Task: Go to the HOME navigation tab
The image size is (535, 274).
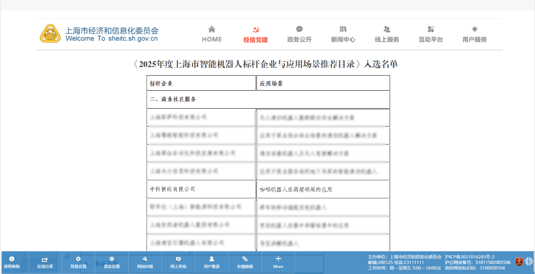Action: pyautogui.click(x=212, y=34)
